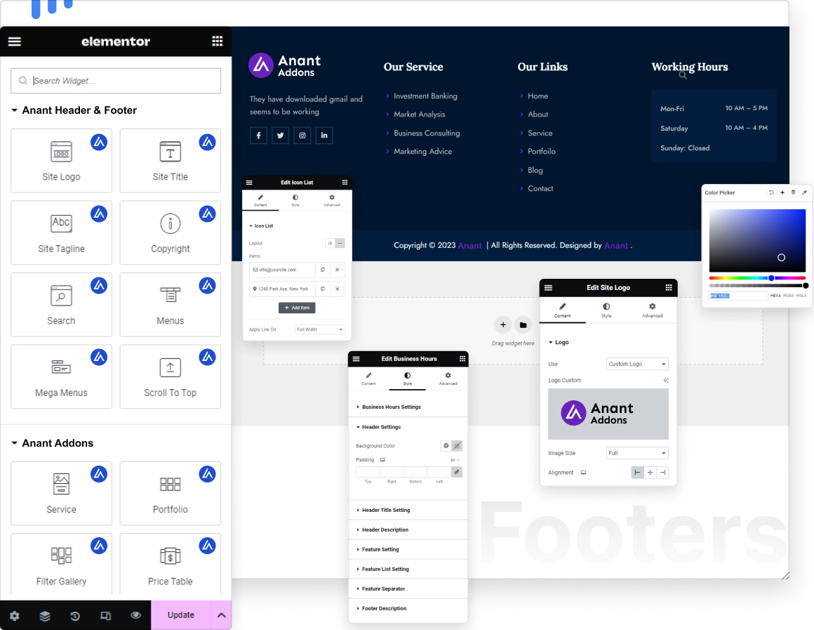Collapse the Anant Header & Footer category
This screenshot has height=630, width=814.
74,110
